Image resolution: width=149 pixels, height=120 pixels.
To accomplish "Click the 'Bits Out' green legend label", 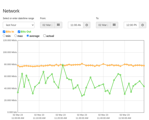I will tap(26, 32).
